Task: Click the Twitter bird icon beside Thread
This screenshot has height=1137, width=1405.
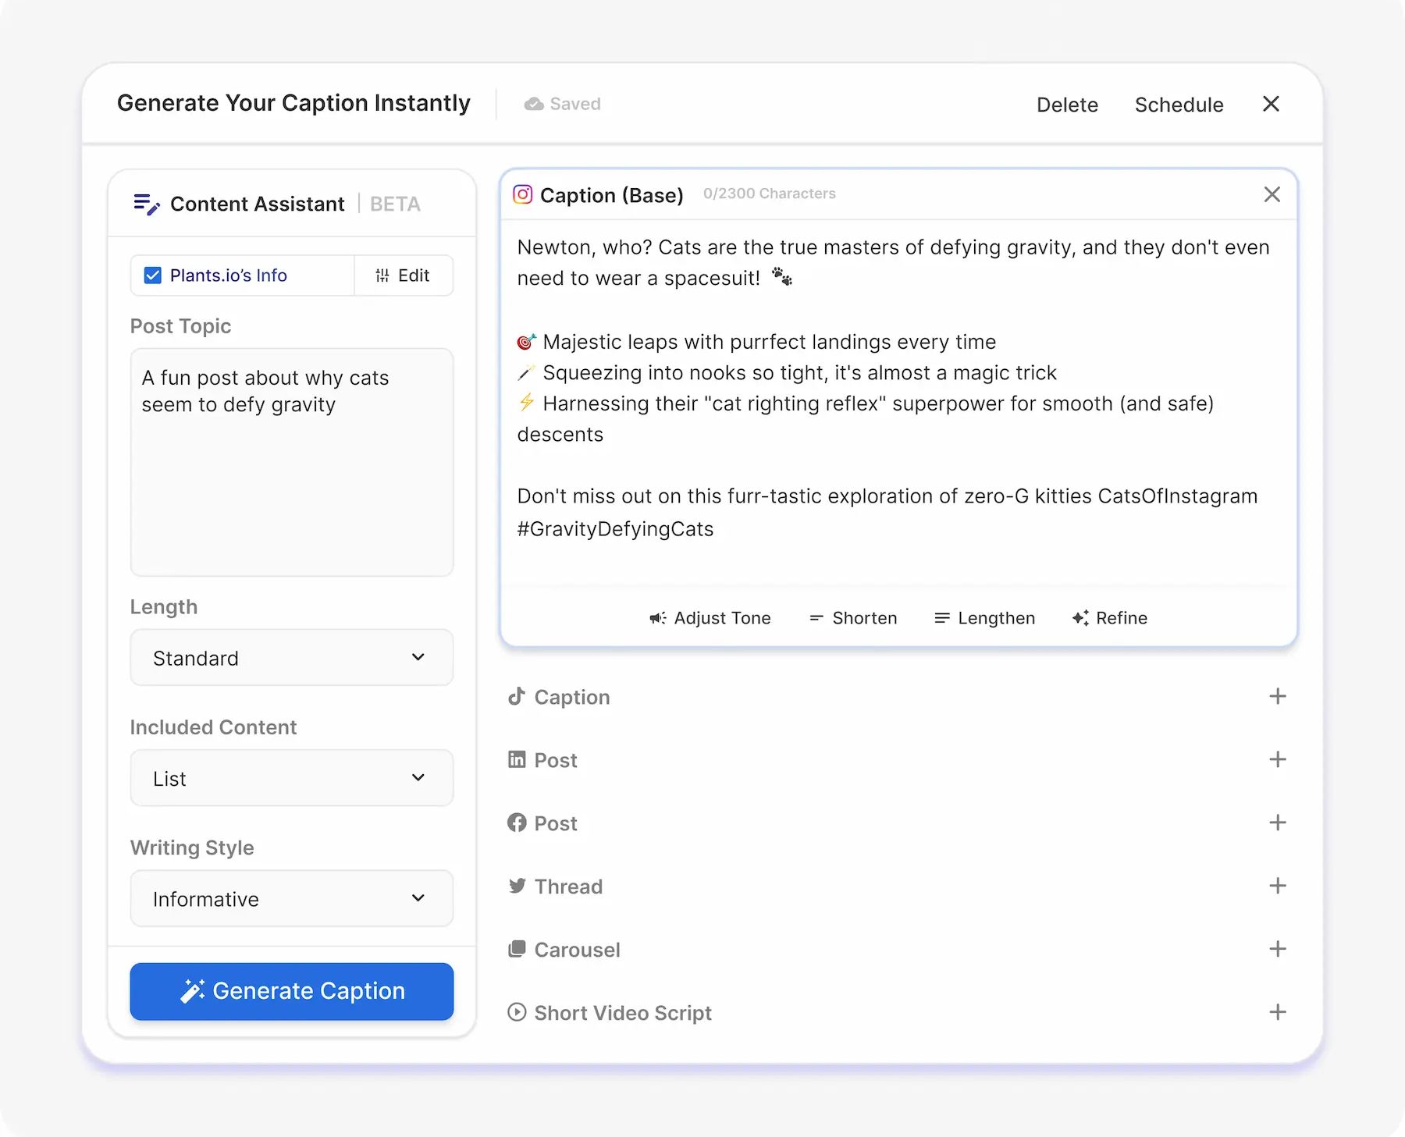Action: tap(517, 886)
